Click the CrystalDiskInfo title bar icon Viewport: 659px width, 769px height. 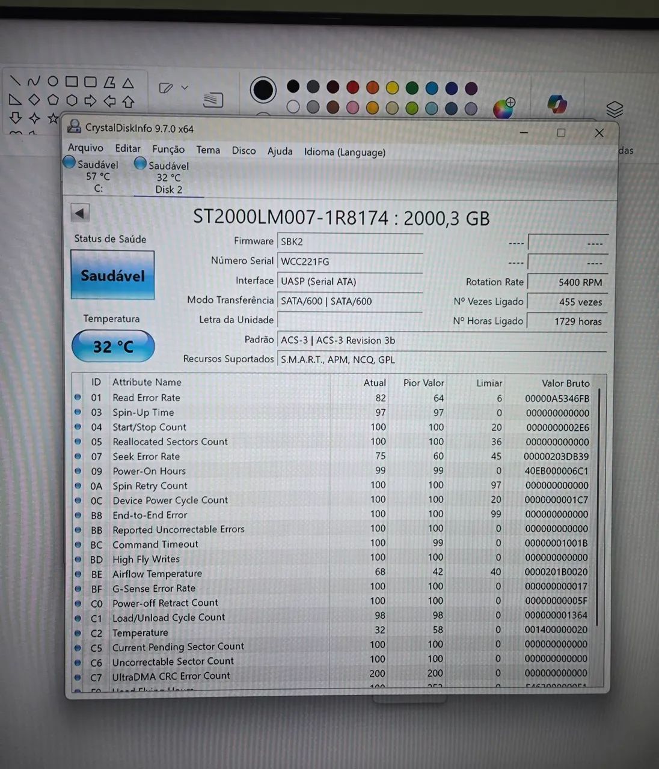coord(75,127)
